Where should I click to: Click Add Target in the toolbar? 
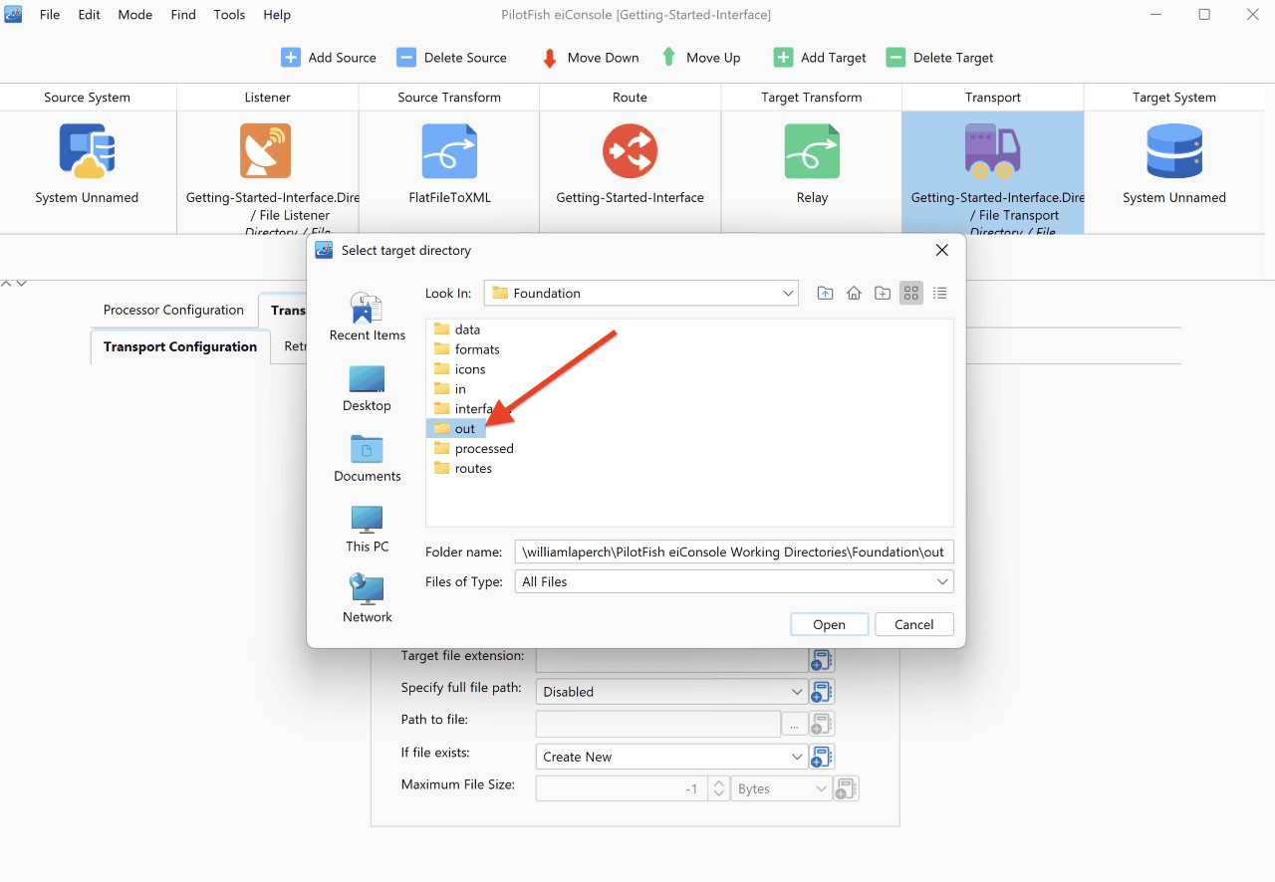(x=820, y=58)
